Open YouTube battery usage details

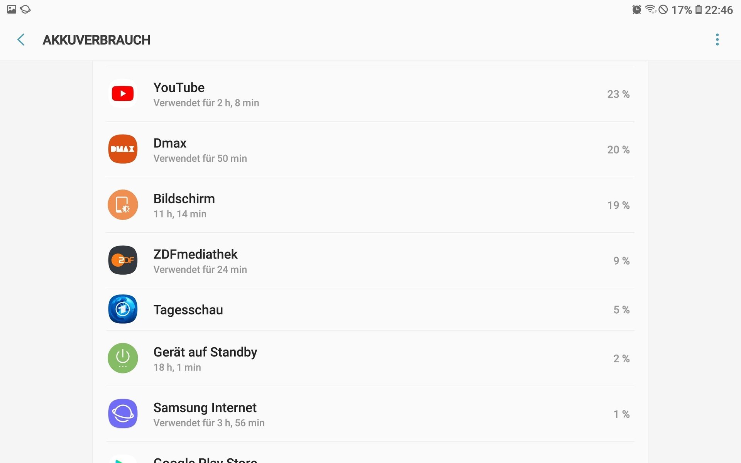pos(370,94)
